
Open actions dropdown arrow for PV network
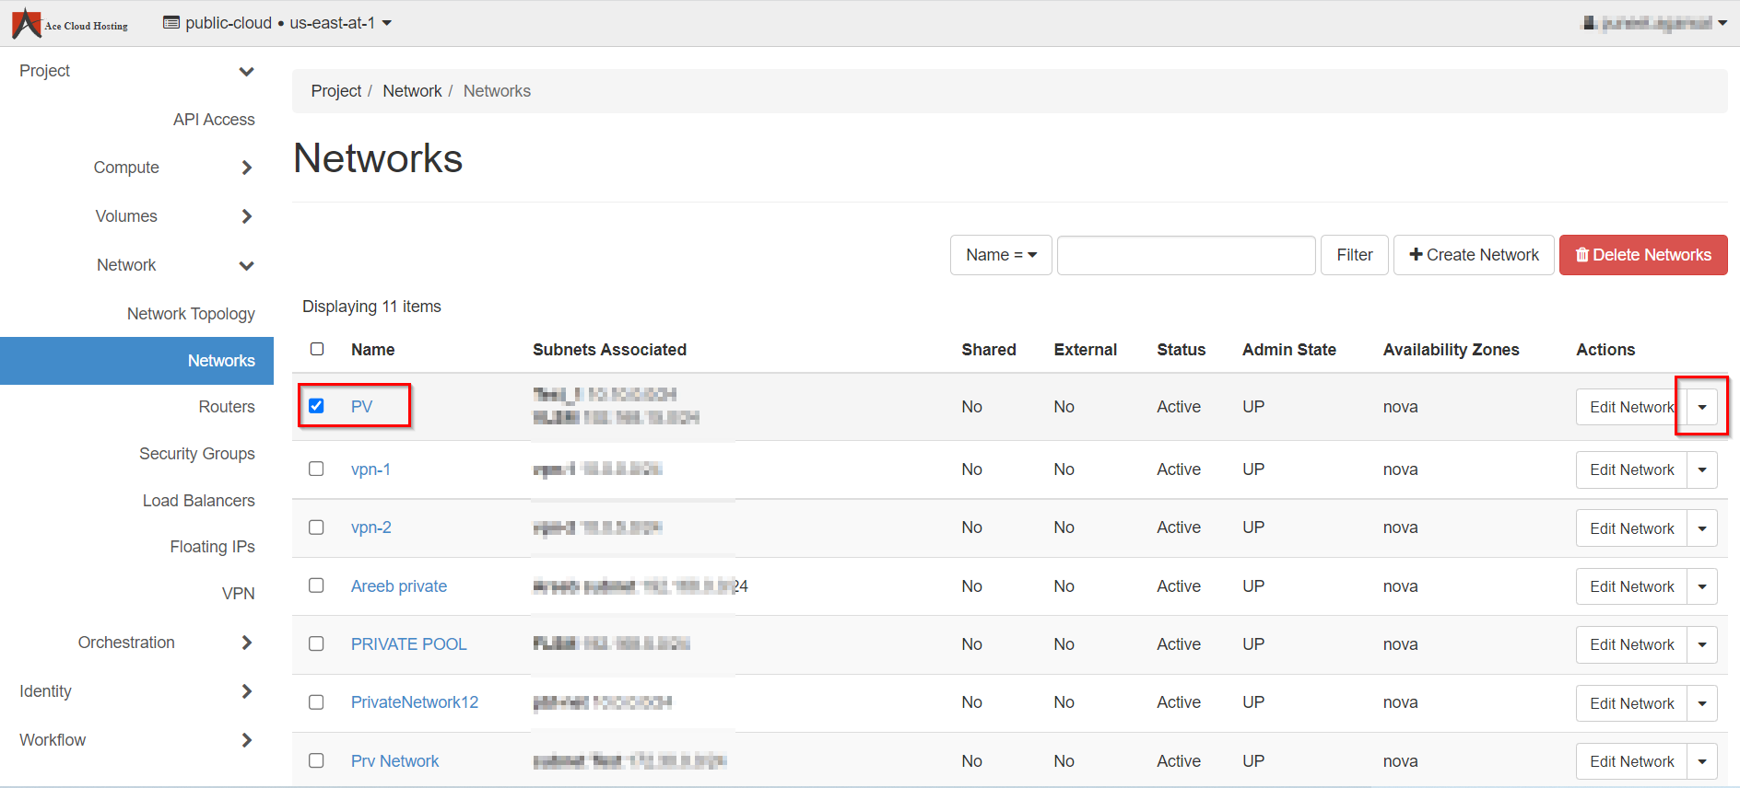click(1701, 407)
